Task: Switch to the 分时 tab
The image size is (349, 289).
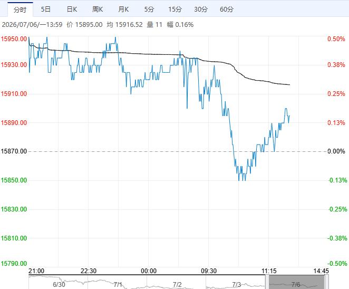Action: 20,9
